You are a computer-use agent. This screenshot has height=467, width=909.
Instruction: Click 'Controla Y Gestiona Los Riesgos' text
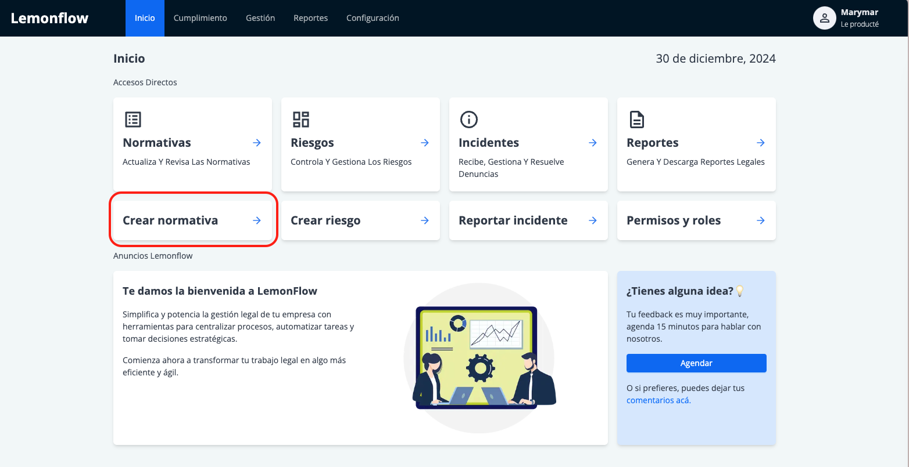(351, 162)
